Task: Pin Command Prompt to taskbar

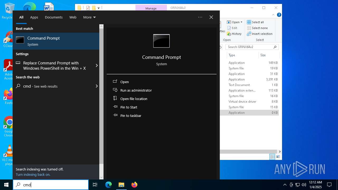Action: point(130,116)
